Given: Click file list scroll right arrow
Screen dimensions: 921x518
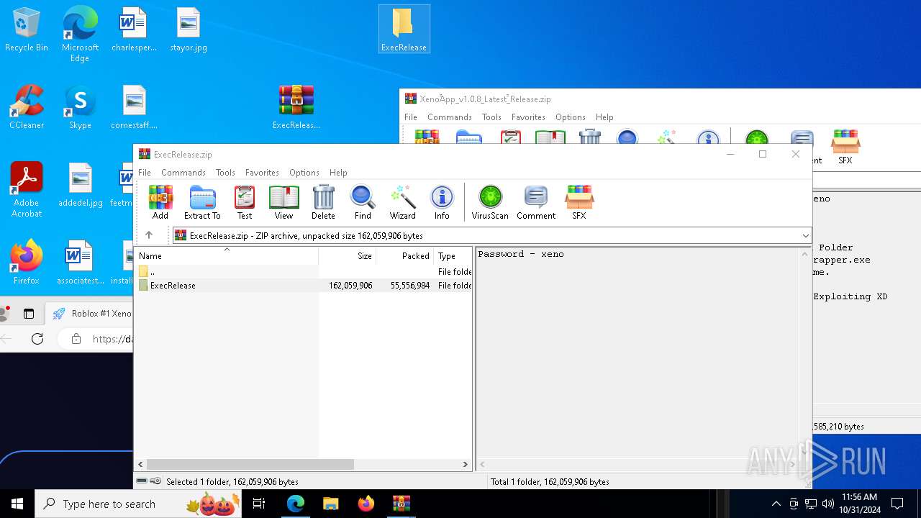Looking at the screenshot, I should pyautogui.click(x=466, y=465).
